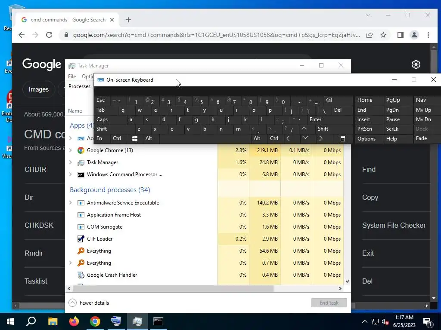Viewport: 441px width, 330px height.
Task: Tap the context menu key on On-Screen Keyboard
Action: pos(342,139)
